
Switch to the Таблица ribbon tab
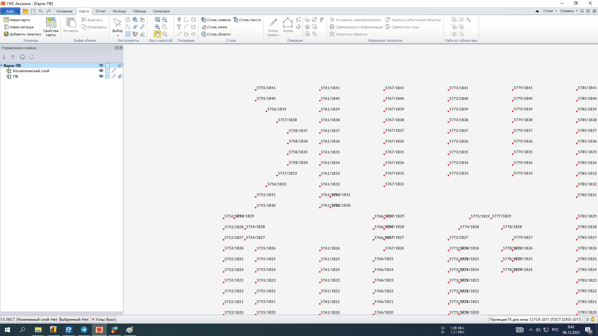(x=139, y=11)
